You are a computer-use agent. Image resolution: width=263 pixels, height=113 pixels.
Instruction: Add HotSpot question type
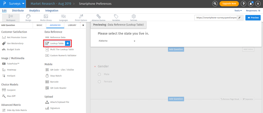[x=9, y=76]
